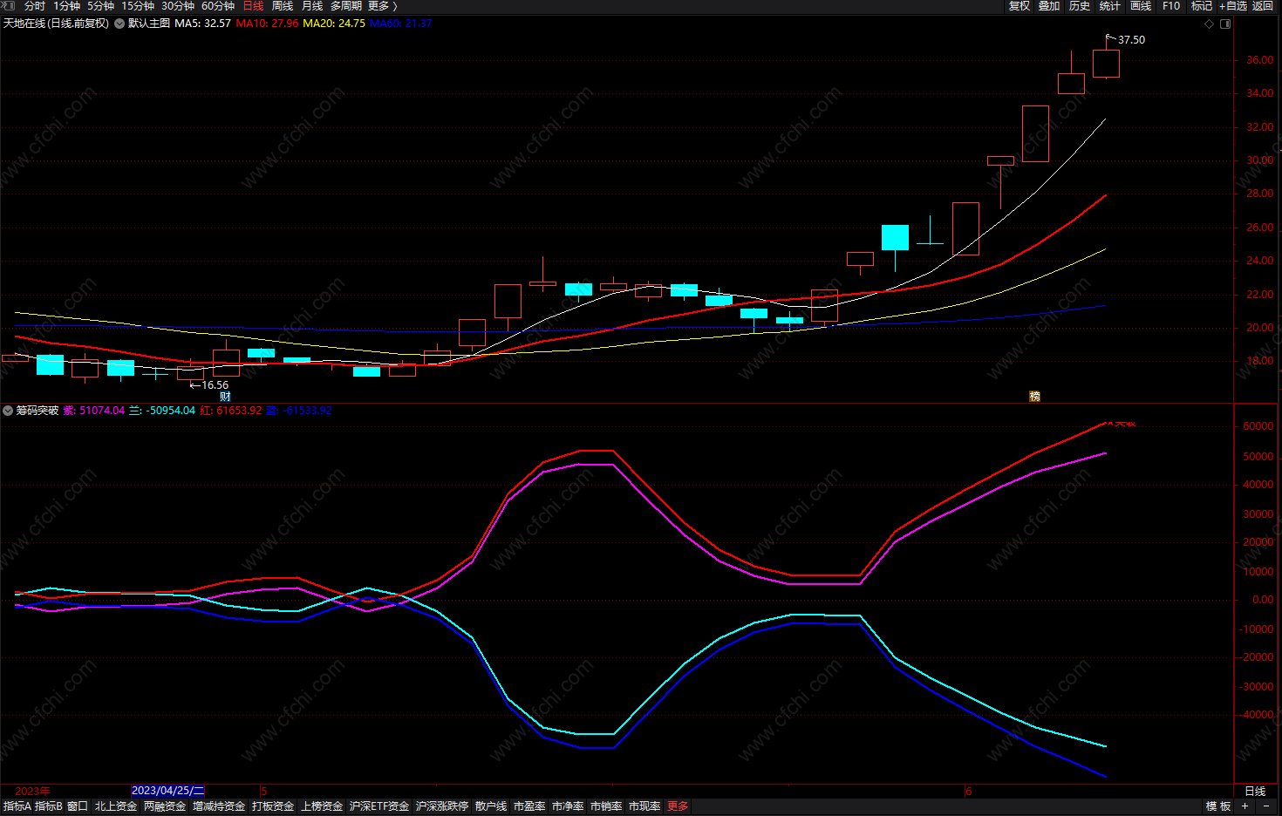Click the diamond marker icon in main chart
The image size is (1282, 816).
click(1209, 24)
